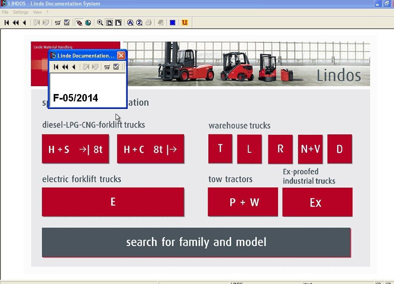
Task: Click the green globe toolbar icon
Action: point(88,23)
